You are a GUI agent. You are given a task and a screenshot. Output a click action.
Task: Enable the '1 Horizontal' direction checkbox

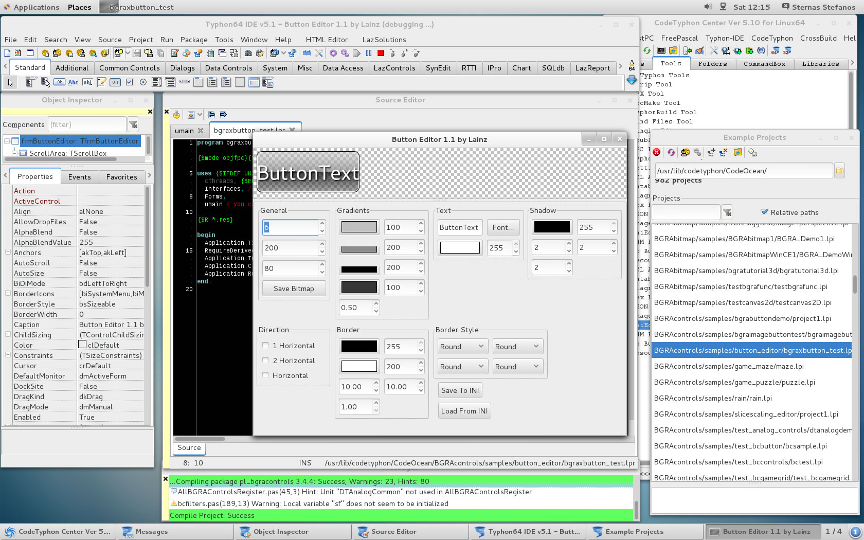click(265, 345)
